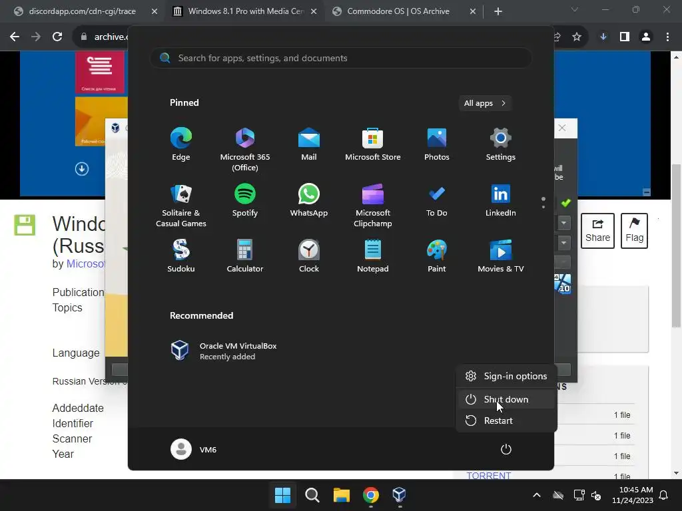
Task: Open File Explorer from taskbar
Action: 342,494
